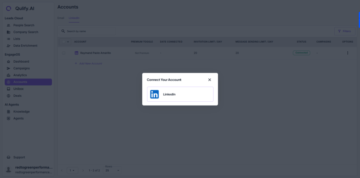Click the Accounts icon in sidebar
This screenshot has width=360, height=178.
(x=8, y=82)
